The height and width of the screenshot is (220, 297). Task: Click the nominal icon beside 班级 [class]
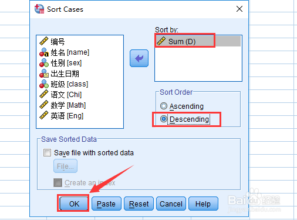44,84
